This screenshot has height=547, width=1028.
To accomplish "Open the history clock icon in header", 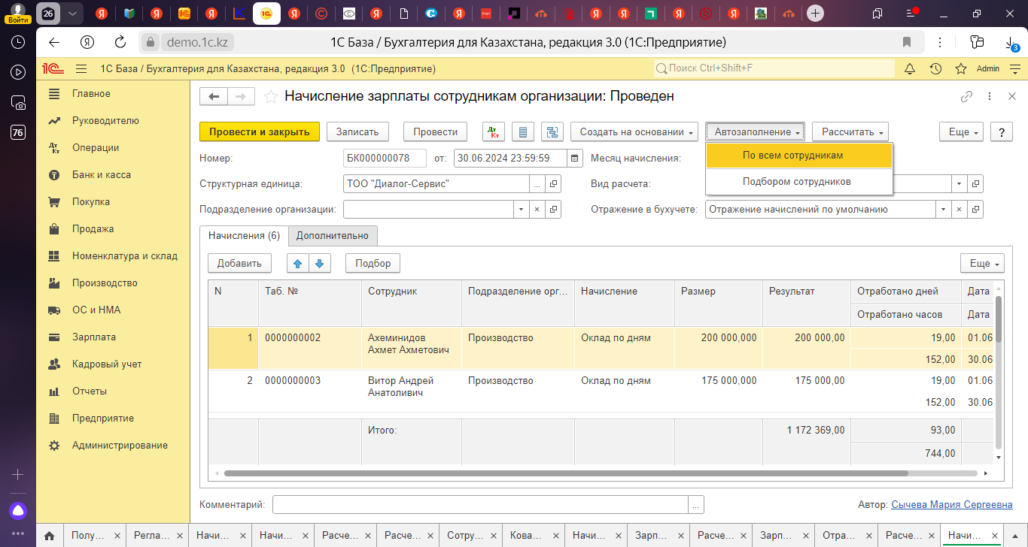I will pyautogui.click(x=935, y=68).
